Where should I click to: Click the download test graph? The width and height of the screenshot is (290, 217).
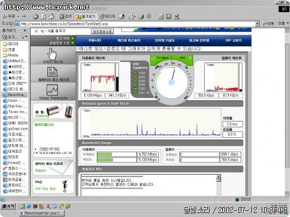coord(98,77)
